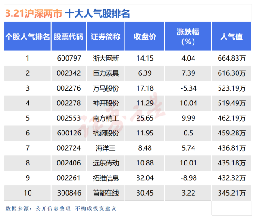Click popularity value 432.32万
The height and width of the screenshot is (220, 256).
pyautogui.click(x=231, y=178)
